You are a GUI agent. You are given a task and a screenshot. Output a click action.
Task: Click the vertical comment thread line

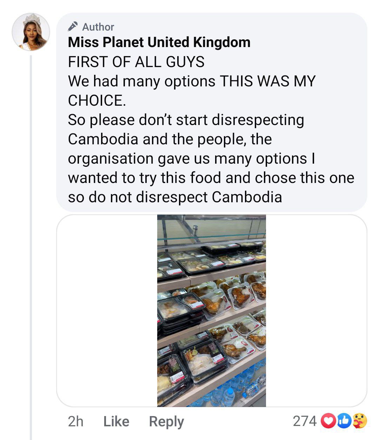[31, 246]
